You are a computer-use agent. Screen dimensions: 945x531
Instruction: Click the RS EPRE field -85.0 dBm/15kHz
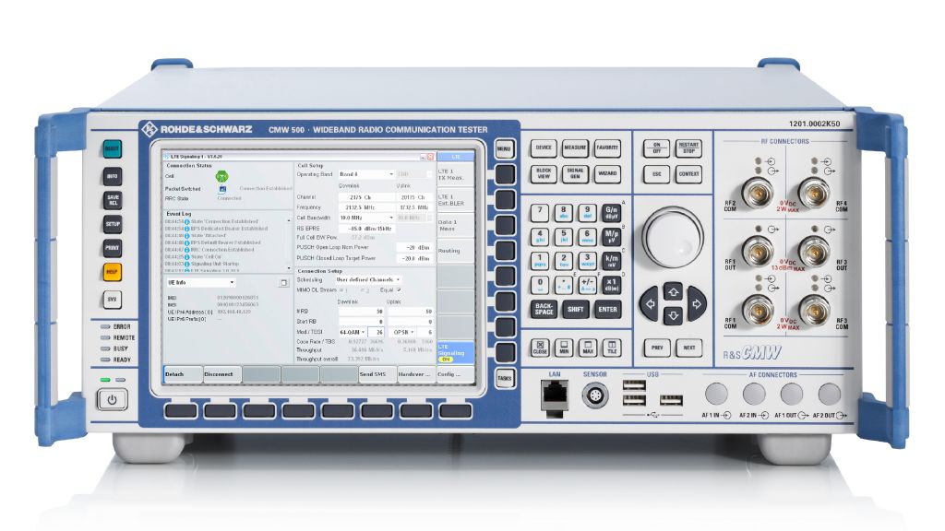coord(367,229)
